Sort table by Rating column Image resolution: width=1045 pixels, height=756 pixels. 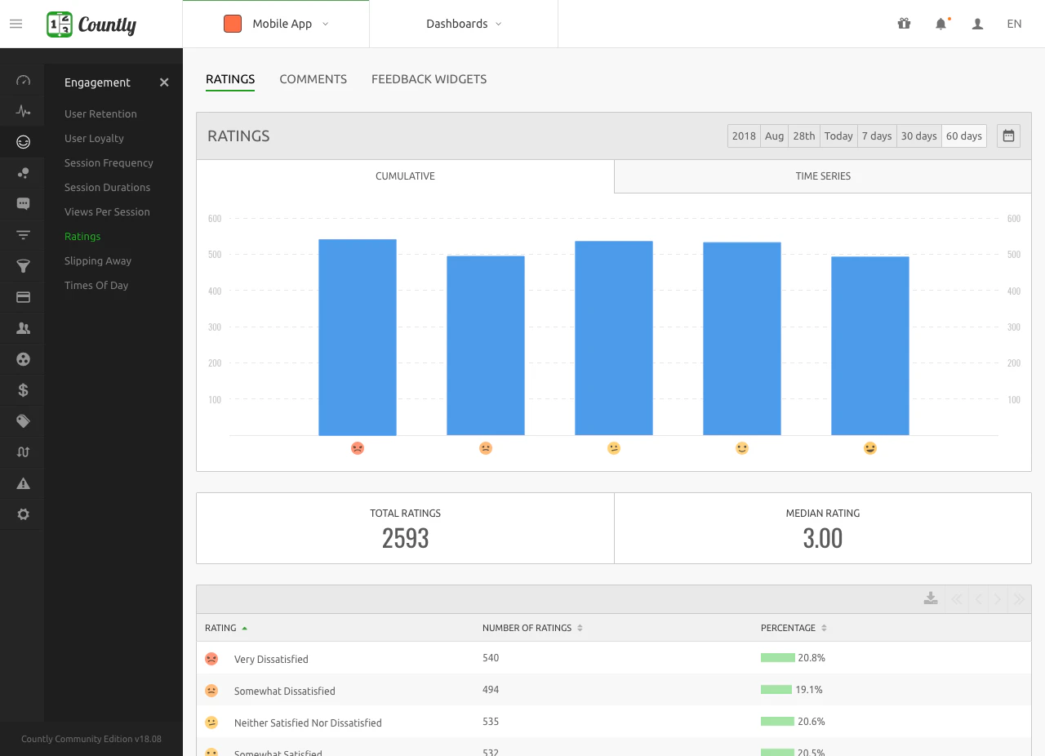[226, 628]
